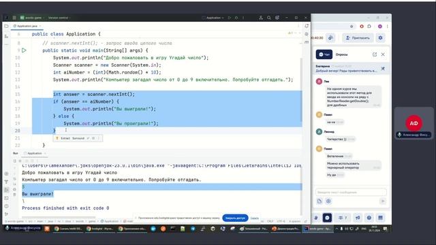Click Application breadcrumb in IntelliJ status bar
The height and width of the screenshot is (245, 436).
[110, 221]
